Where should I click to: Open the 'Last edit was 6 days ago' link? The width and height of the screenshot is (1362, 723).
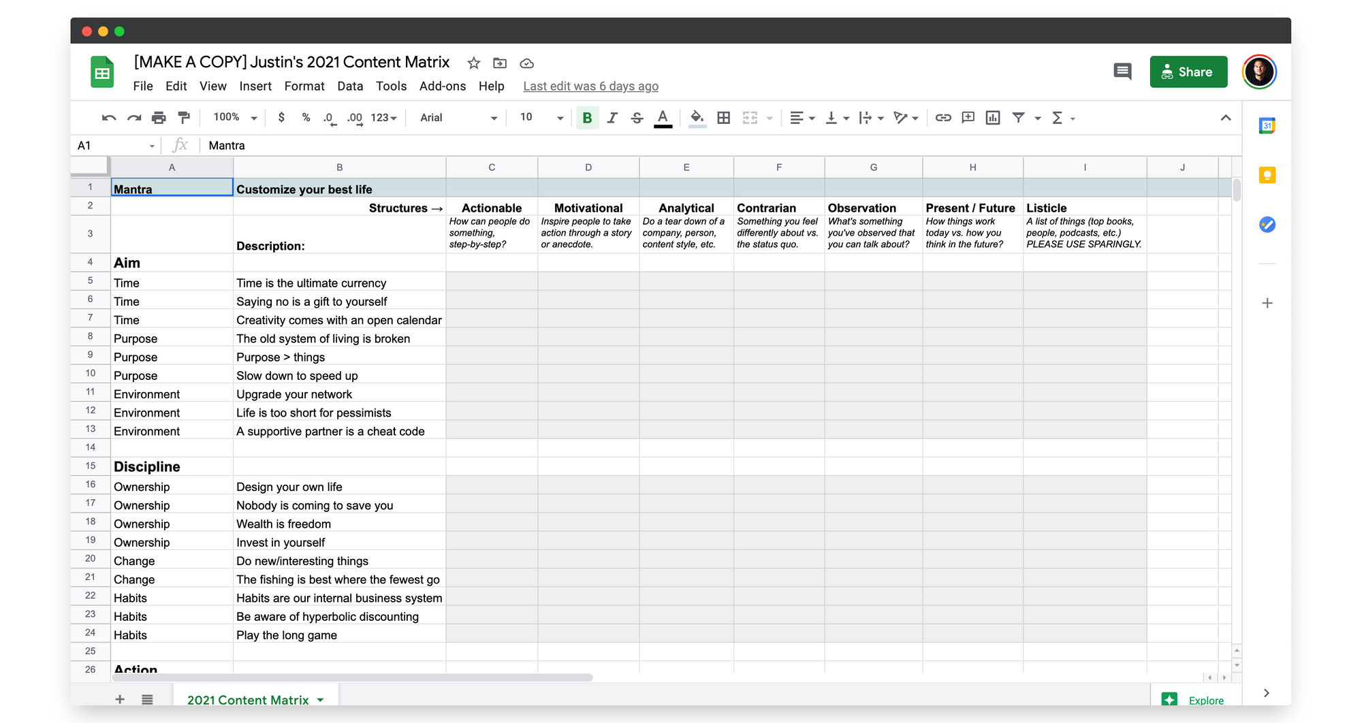pos(590,86)
